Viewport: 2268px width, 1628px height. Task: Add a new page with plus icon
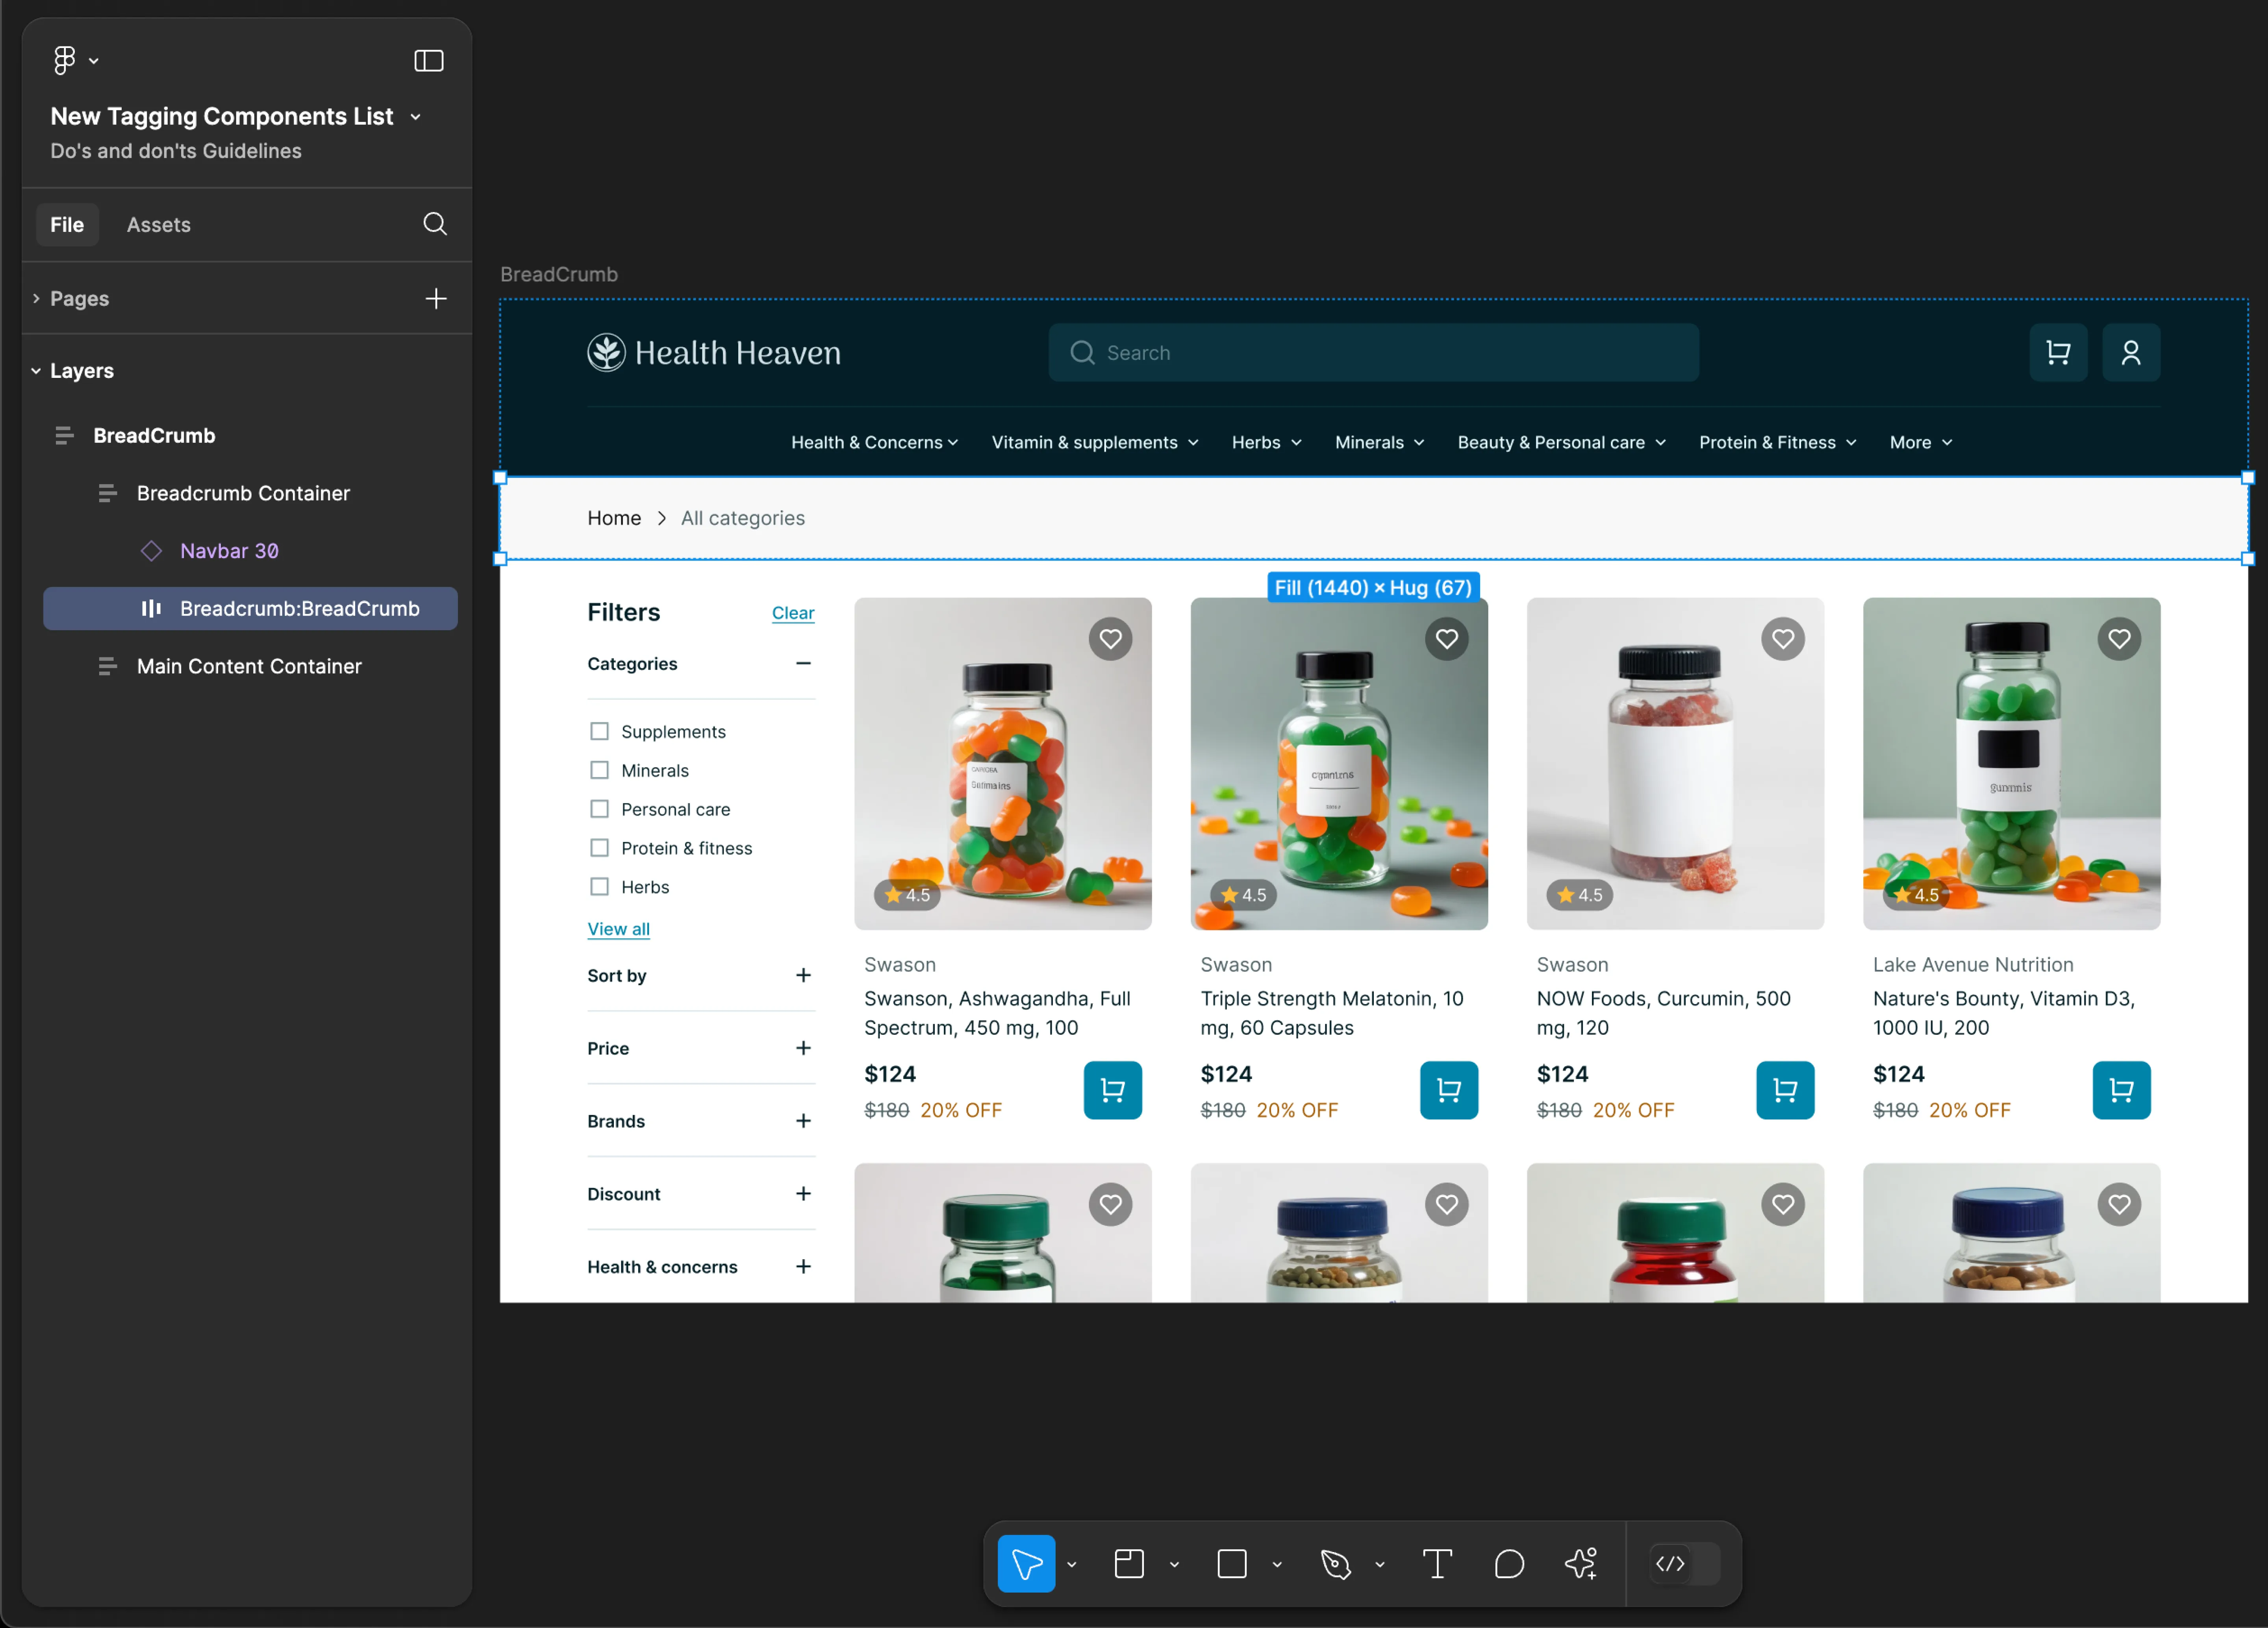click(x=435, y=298)
